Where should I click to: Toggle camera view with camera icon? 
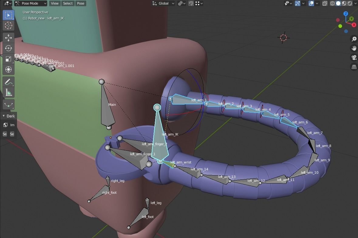[354, 57]
